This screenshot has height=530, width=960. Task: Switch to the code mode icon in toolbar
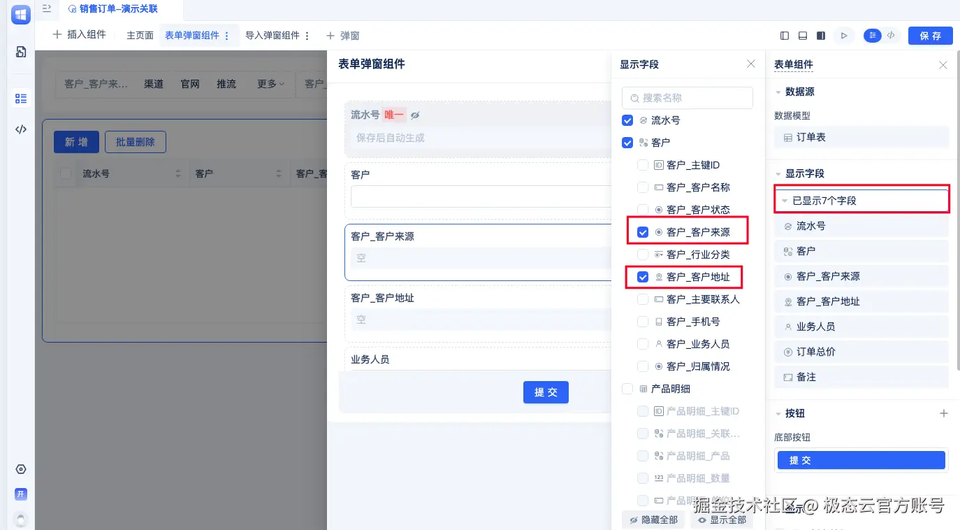891,36
